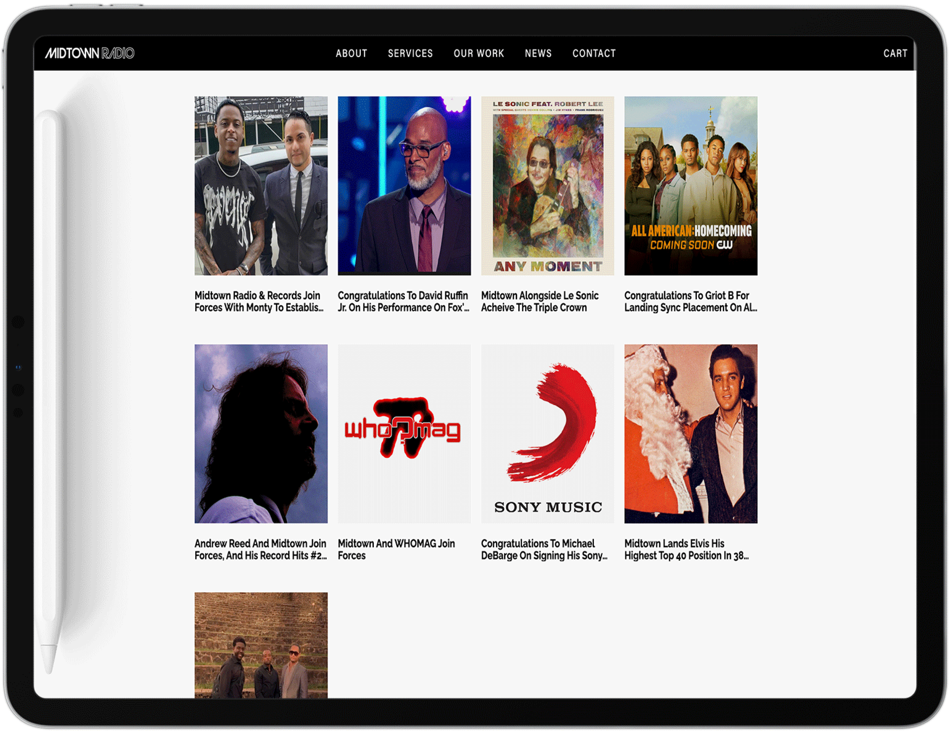Open 'Congratulations To David Ruffin Jr.' article title
Image resolution: width=952 pixels, height=731 pixels.
[404, 302]
